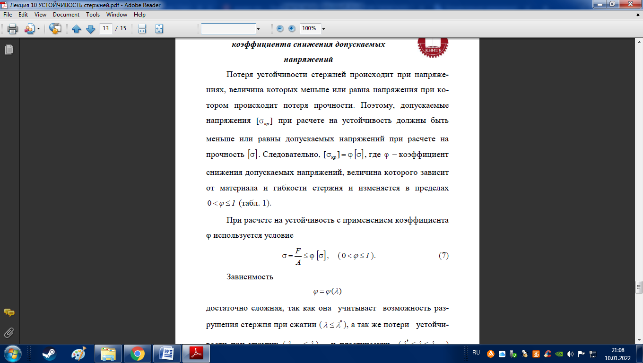The image size is (643, 363).
Task: Open File Explorer from the taskbar
Action: [108, 354]
